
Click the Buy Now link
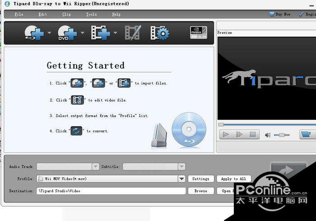coord(279,14)
